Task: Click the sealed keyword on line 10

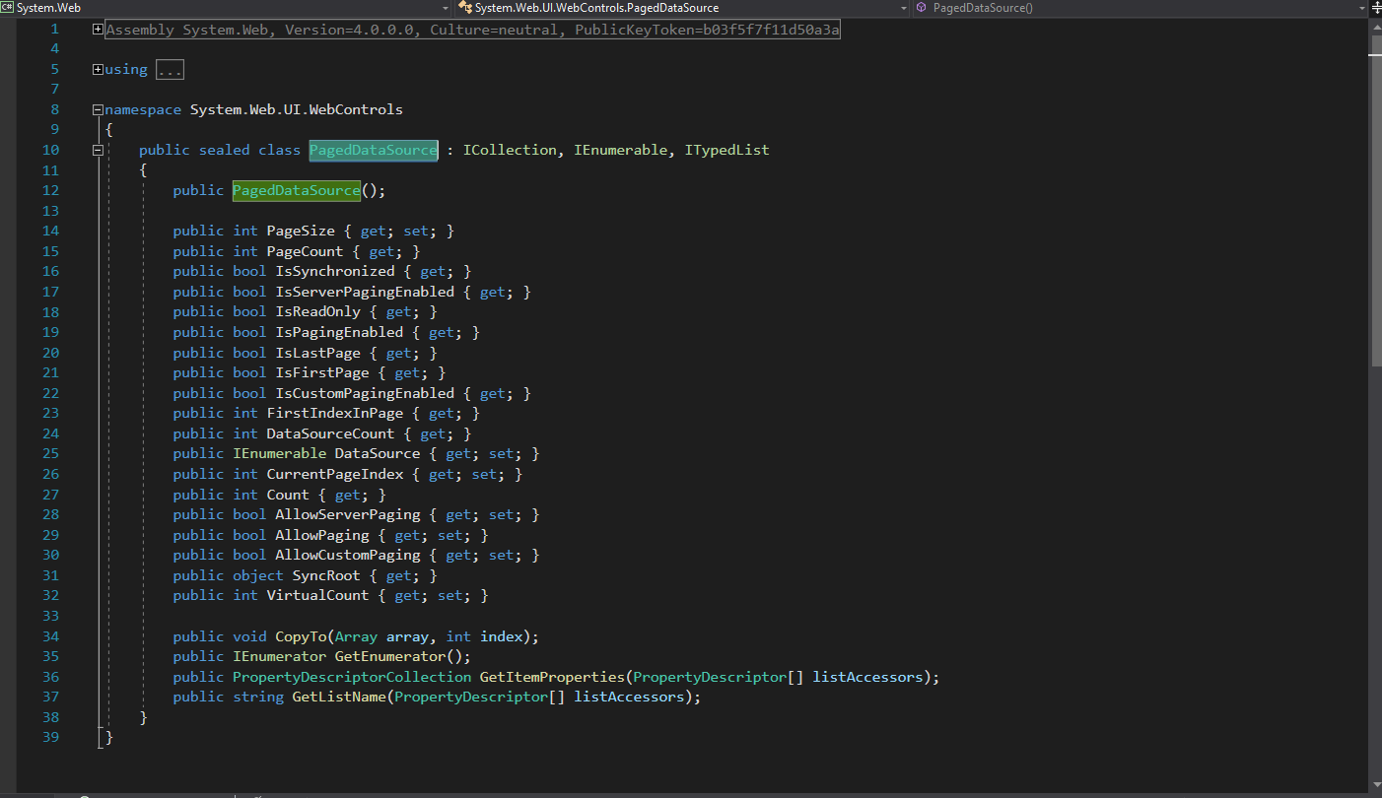Action: tap(224, 150)
